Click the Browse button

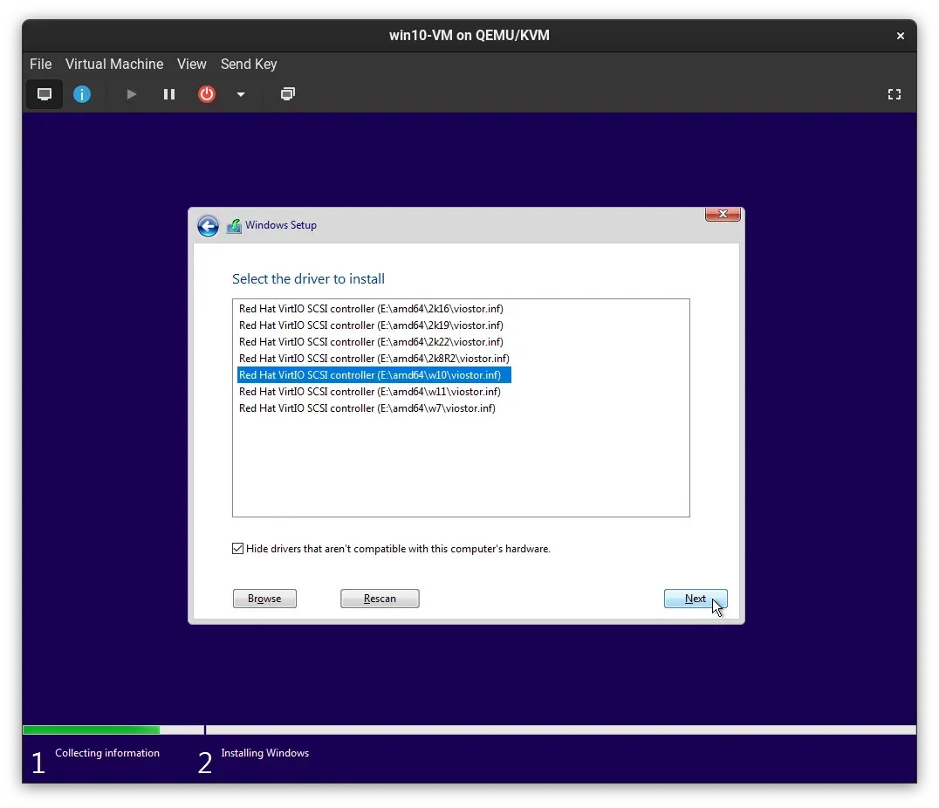pyautogui.click(x=264, y=599)
